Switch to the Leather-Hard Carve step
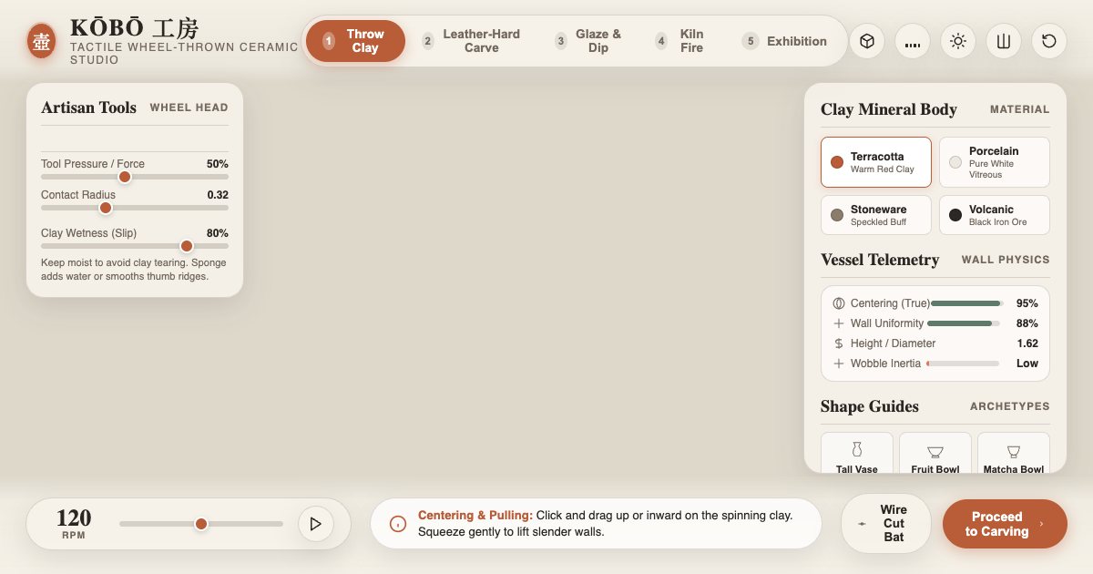 tap(471, 41)
